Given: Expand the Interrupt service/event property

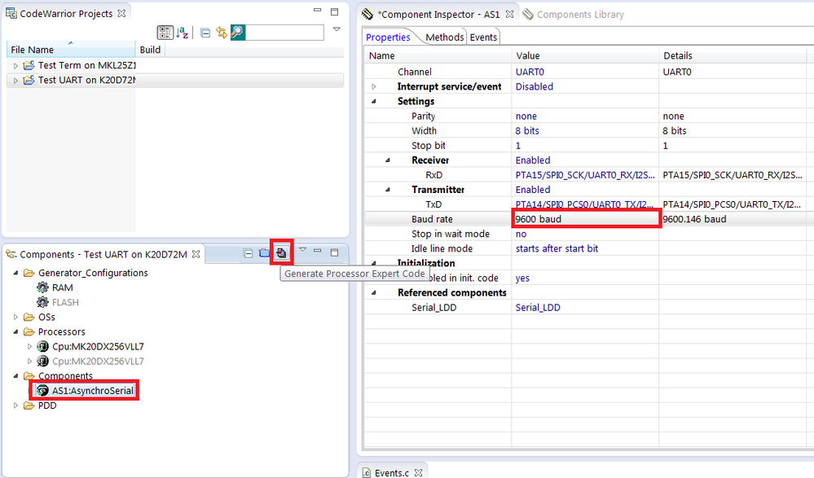Looking at the screenshot, I should tap(374, 86).
